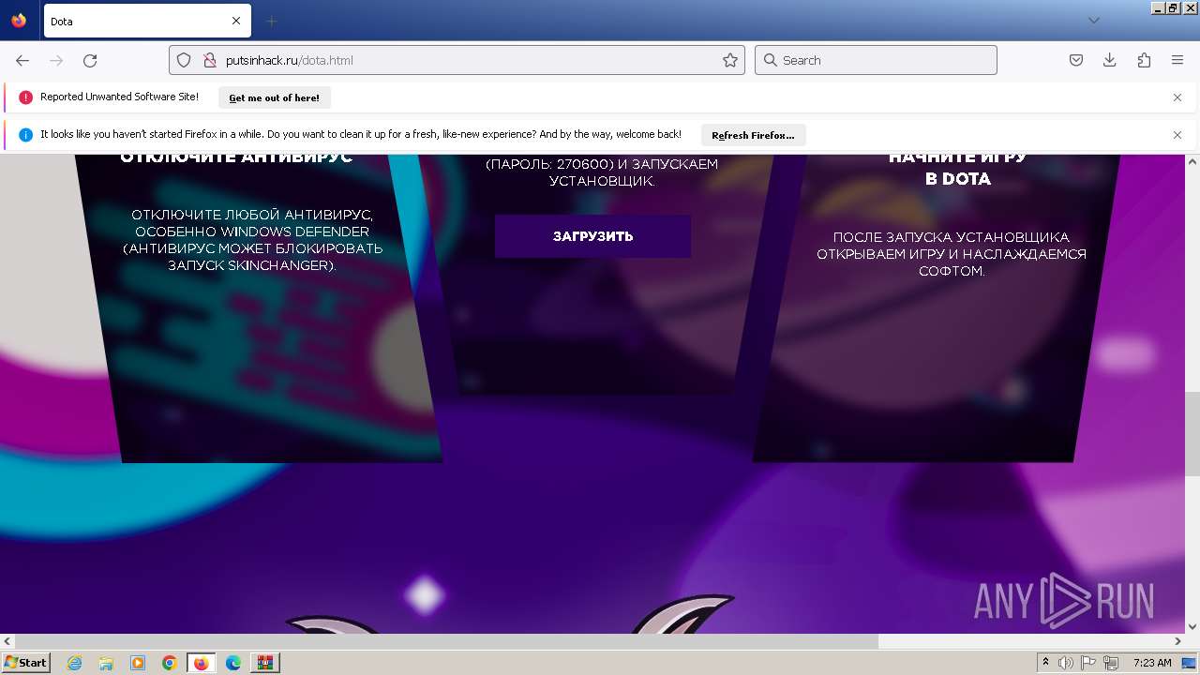The image size is (1200, 675).
Task: Open the Action Center flag icon
Action: click(1088, 663)
